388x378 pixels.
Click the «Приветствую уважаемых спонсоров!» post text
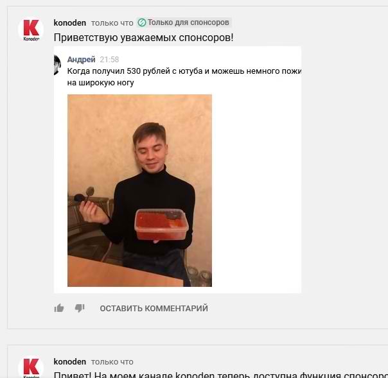coord(143,38)
